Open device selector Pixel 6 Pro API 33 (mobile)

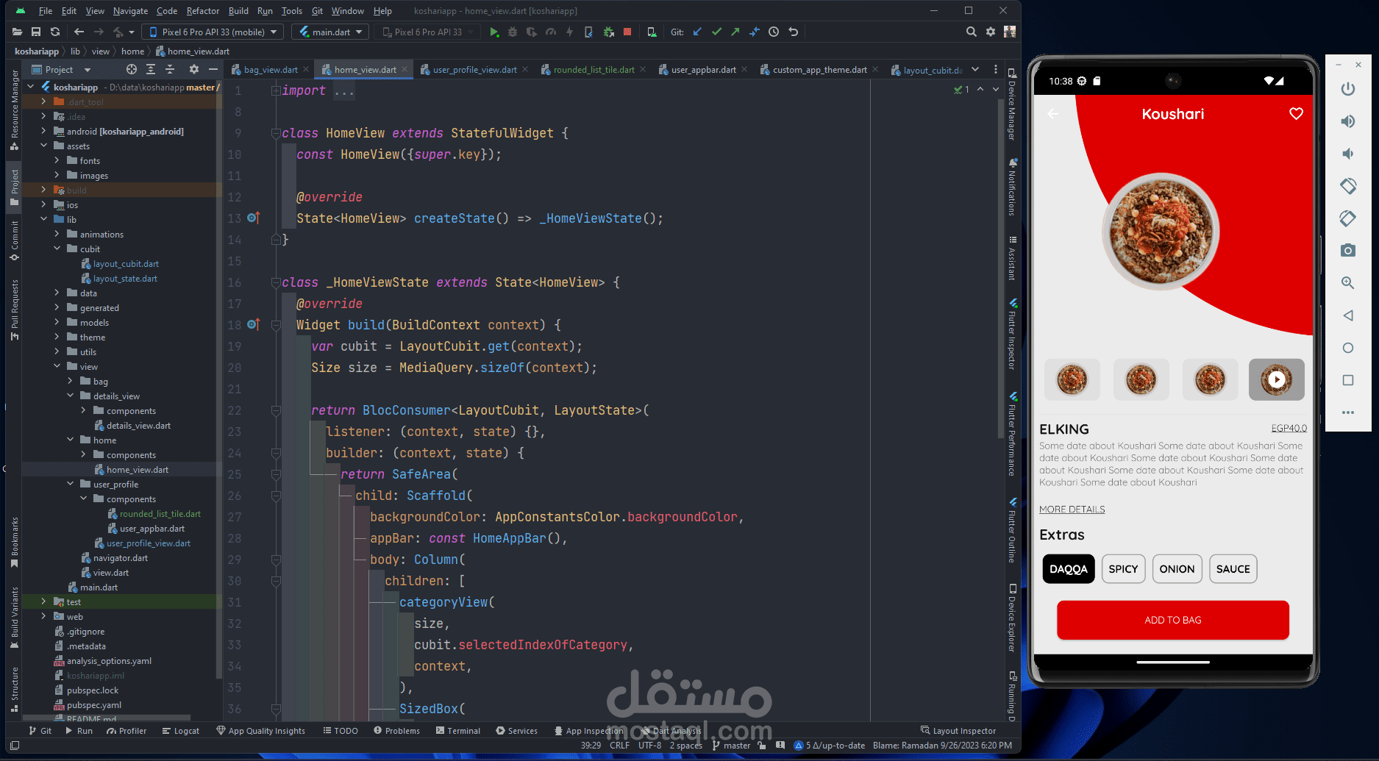(213, 32)
